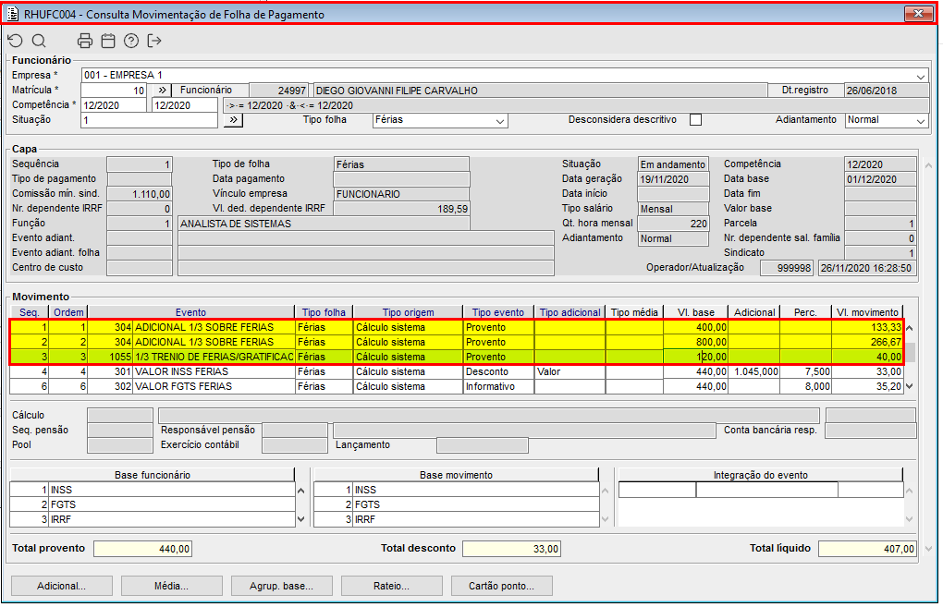This screenshot has width=943, height=607.
Task: Open the calendar toolbar icon
Action: click(108, 41)
